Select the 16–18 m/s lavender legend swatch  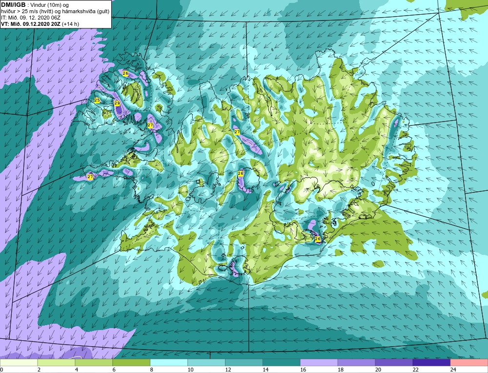click(x=319, y=362)
